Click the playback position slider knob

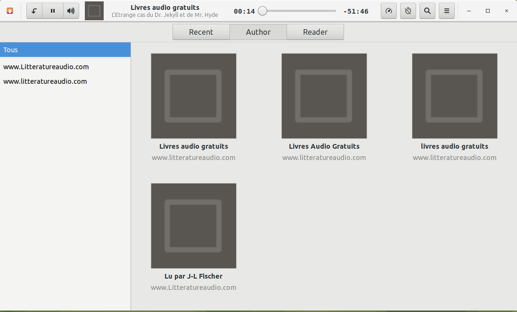(263, 11)
